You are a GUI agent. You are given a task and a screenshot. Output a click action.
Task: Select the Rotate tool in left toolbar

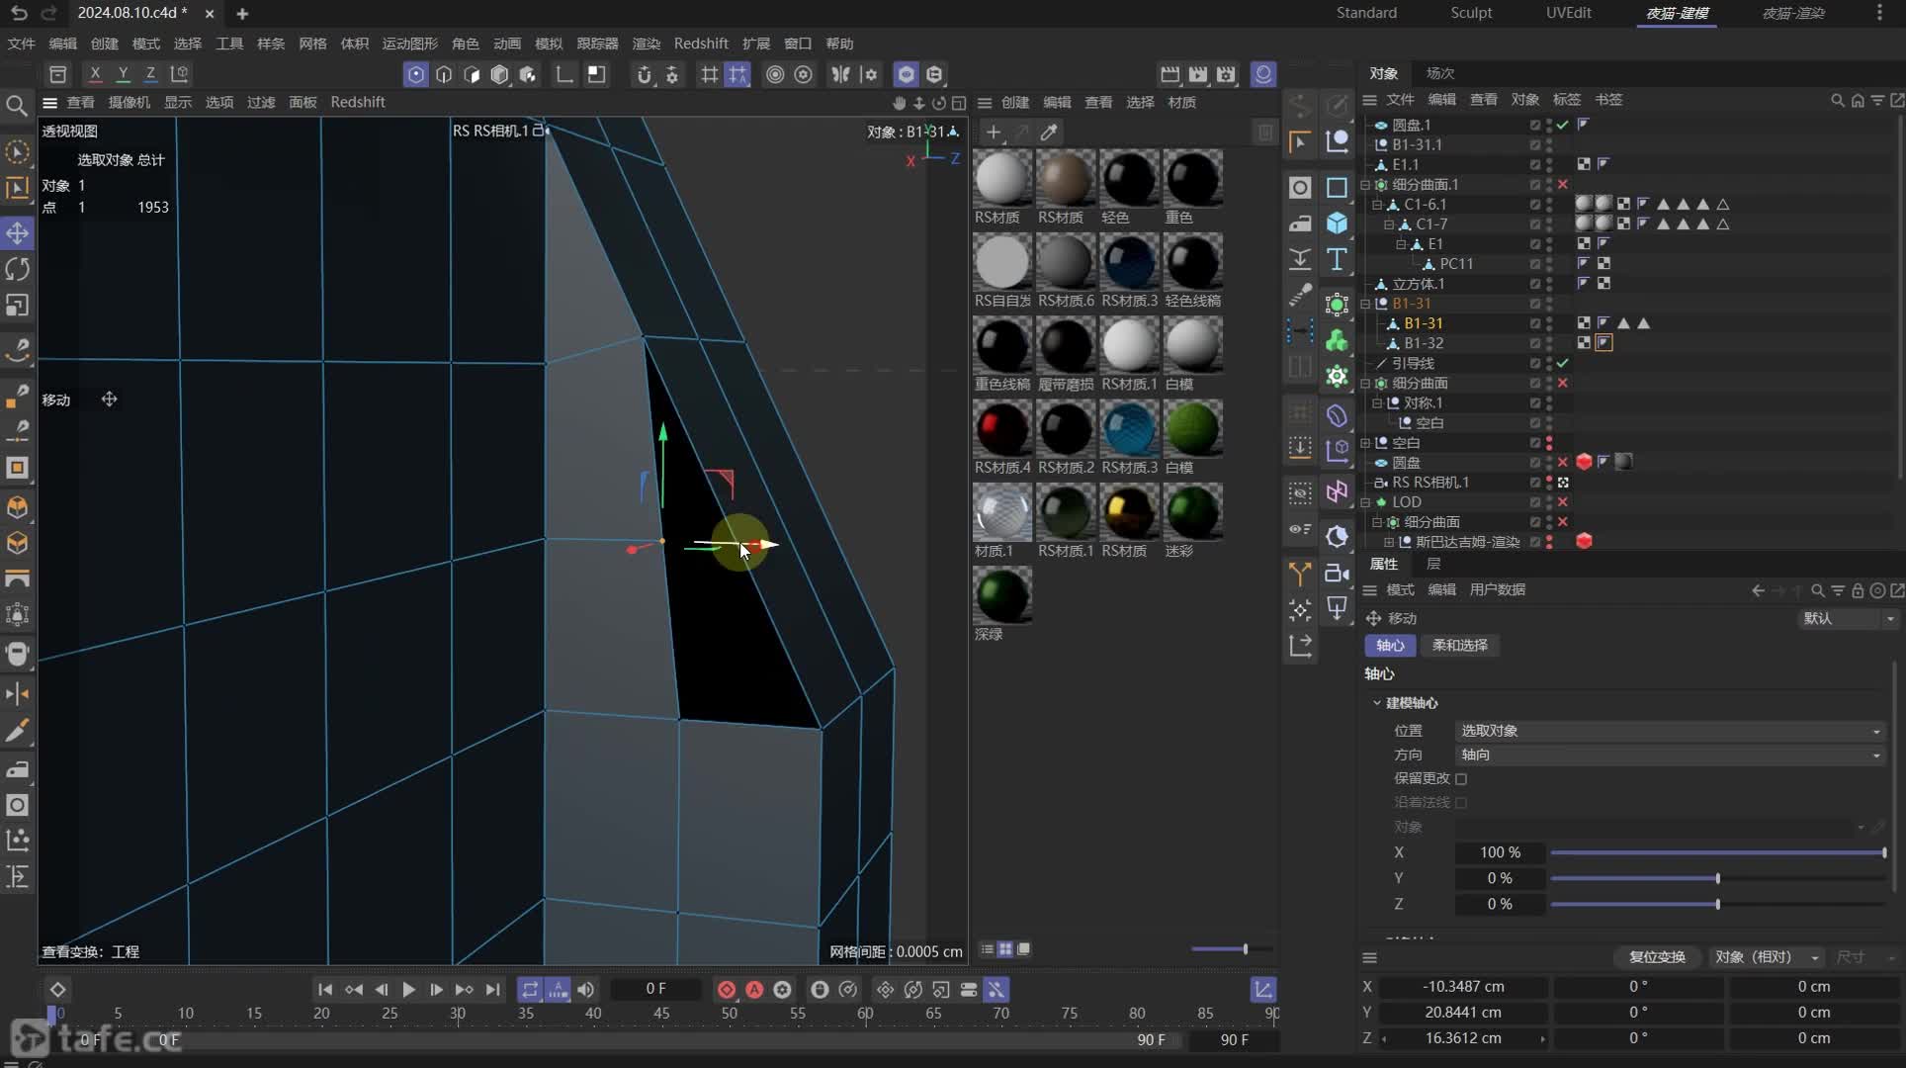tap(18, 269)
